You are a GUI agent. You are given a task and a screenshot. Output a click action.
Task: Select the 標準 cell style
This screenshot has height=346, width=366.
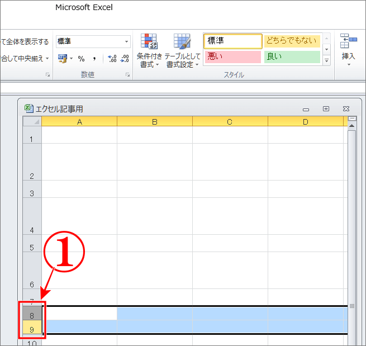coord(232,41)
